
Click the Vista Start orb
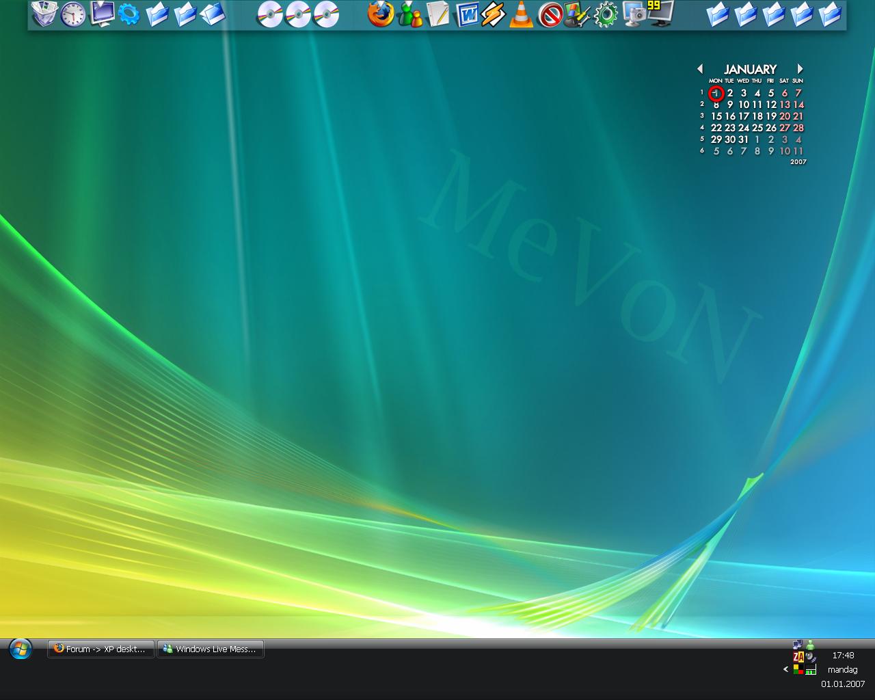21,649
